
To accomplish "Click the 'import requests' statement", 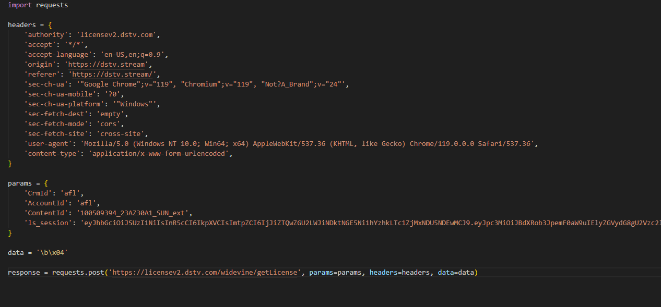I will coord(38,5).
